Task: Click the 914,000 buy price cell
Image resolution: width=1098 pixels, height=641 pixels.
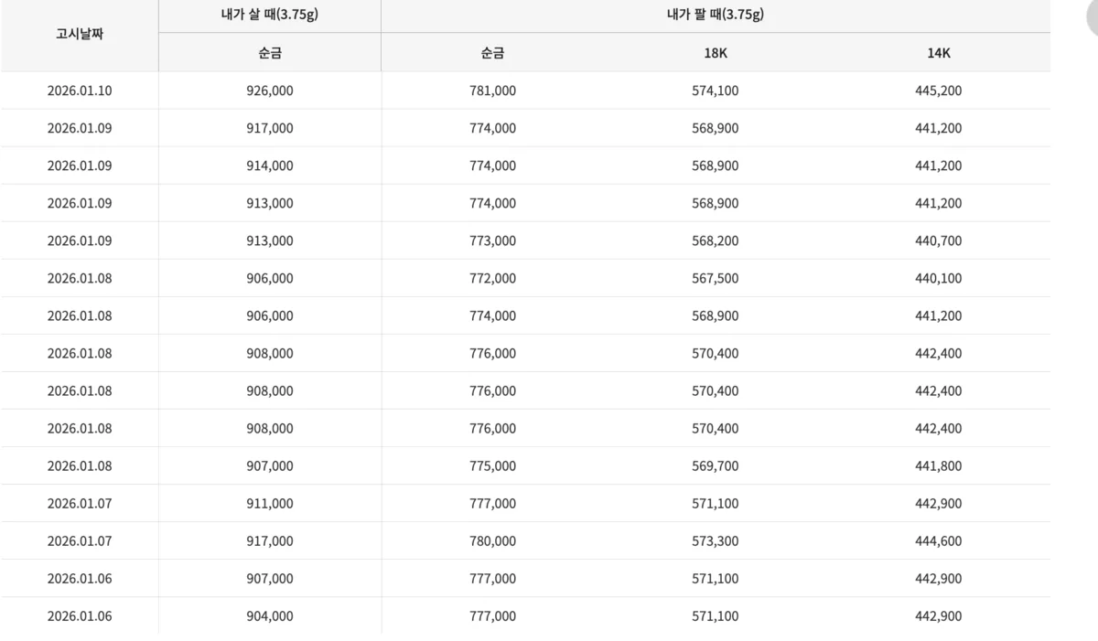Action: click(x=270, y=166)
